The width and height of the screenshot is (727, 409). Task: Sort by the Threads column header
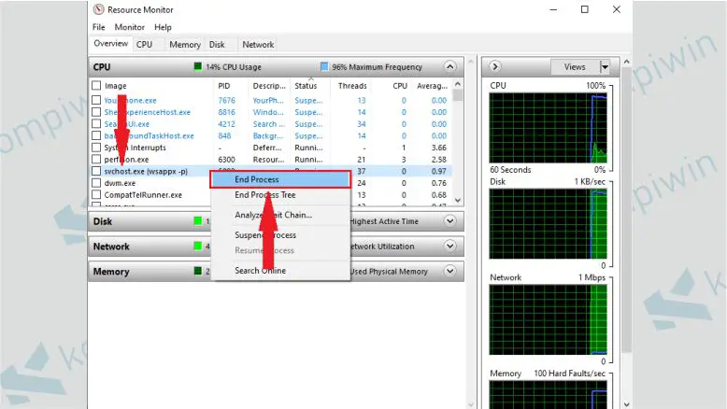pyautogui.click(x=352, y=86)
